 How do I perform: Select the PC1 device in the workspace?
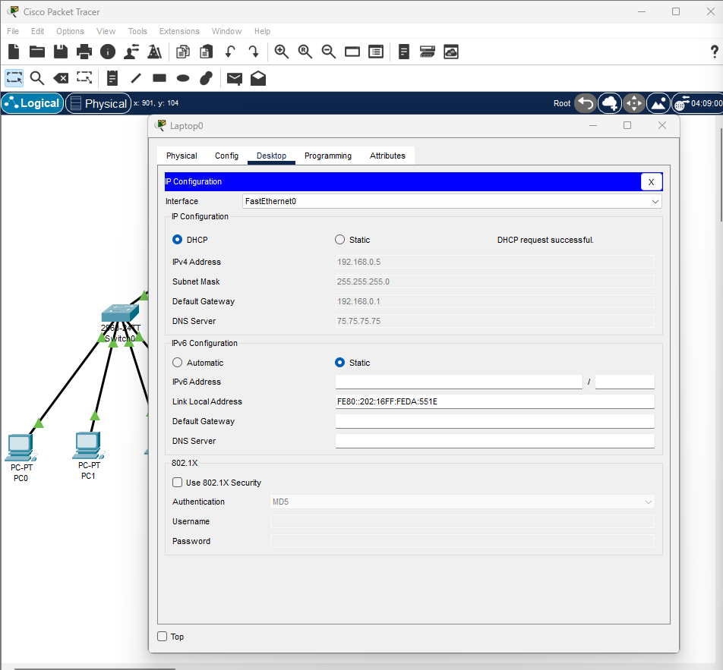coord(88,446)
